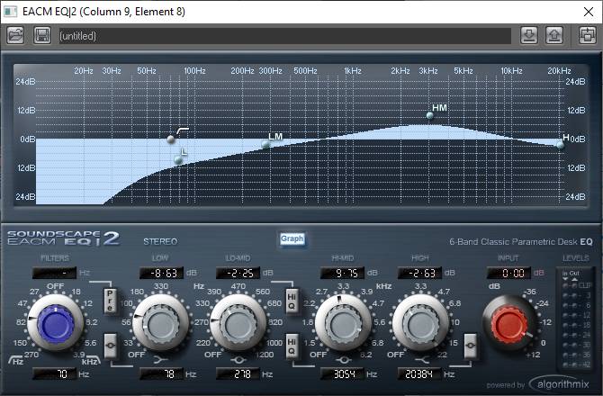Click the rightmost toolbar window icon
Screen dimensions: 603x396
pos(586,35)
